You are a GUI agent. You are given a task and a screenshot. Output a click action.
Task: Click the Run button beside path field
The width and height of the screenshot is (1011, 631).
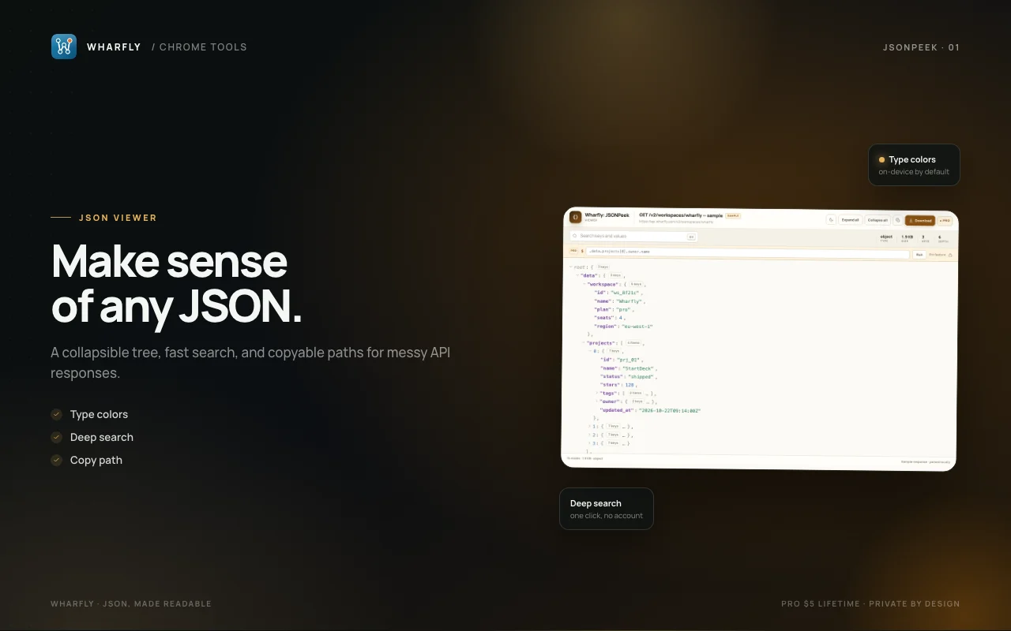click(x=919, y=255)
